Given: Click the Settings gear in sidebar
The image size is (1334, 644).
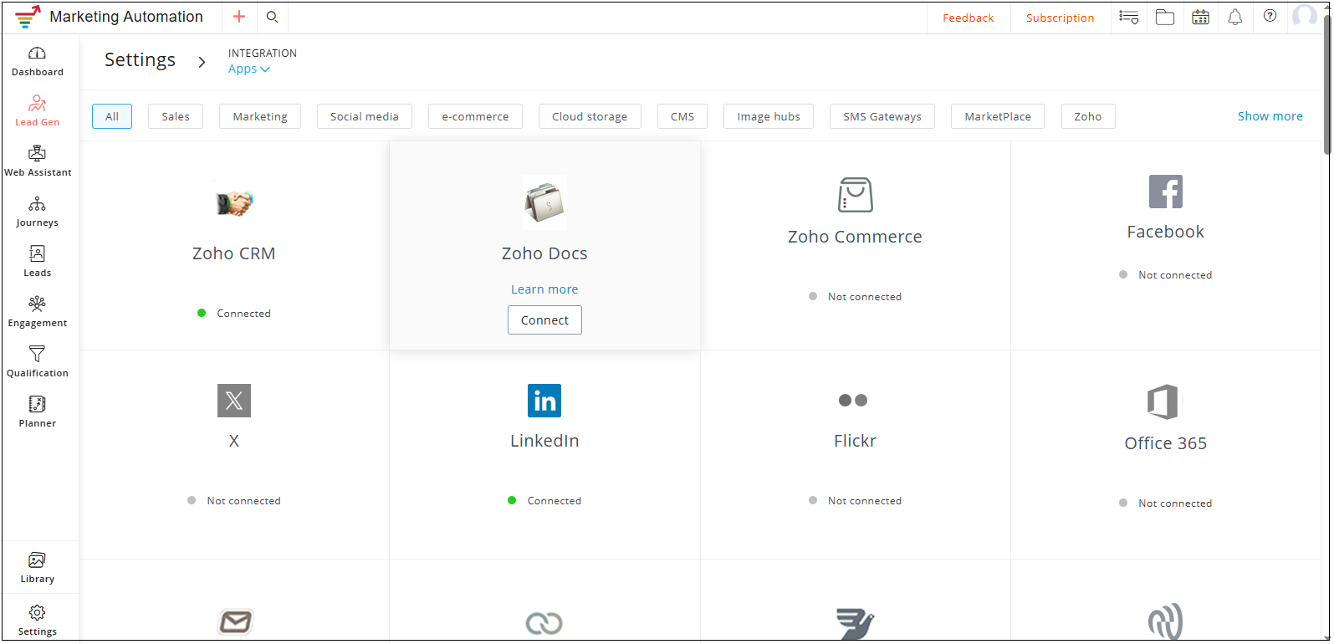Looking at the screenshot, I should pyautogui.click(x=38, y=621).
